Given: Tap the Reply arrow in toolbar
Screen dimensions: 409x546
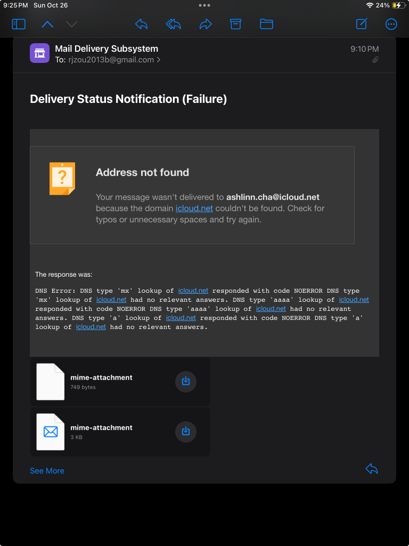Looking at the screenshot, I should point(141,24).
